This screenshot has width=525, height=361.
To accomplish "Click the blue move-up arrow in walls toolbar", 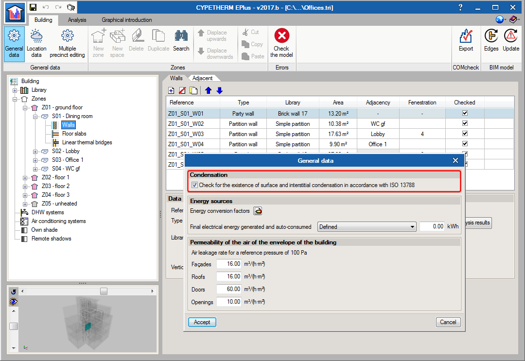I will tap(209, 90).
